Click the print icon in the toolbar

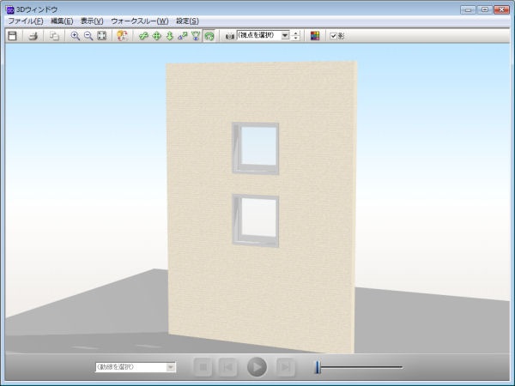click(x=33, y=36)
